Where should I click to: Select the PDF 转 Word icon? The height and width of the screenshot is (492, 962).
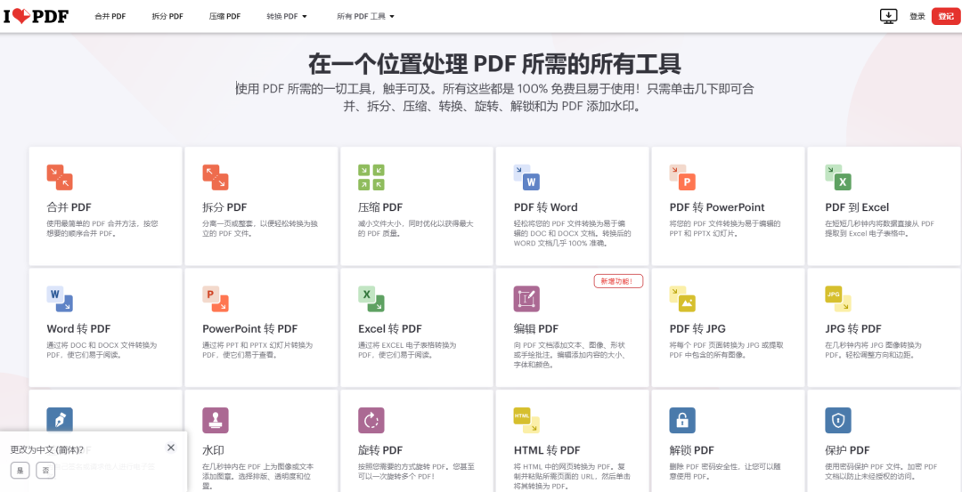click(526, 177)
